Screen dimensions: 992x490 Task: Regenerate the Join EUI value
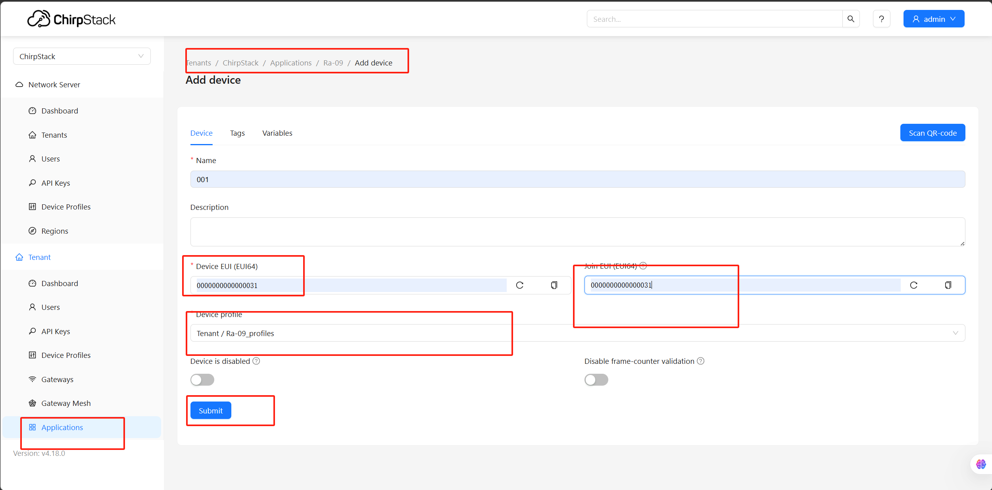pos(913,285)
